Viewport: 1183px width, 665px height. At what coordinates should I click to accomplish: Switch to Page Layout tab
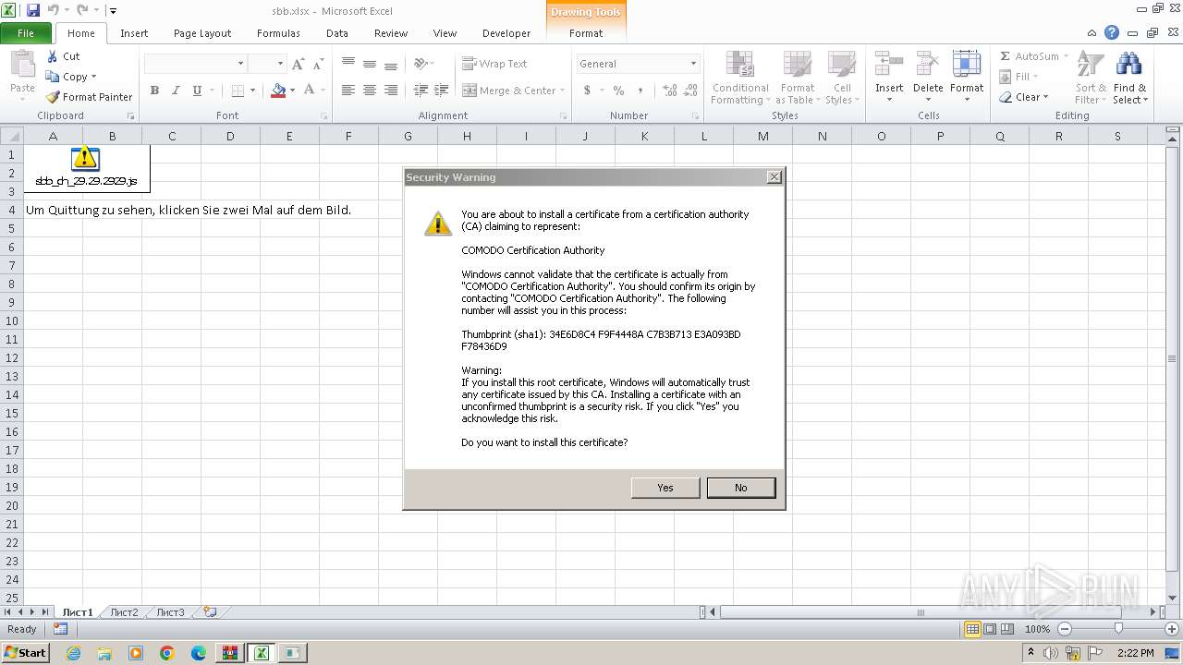coord(202,33)
